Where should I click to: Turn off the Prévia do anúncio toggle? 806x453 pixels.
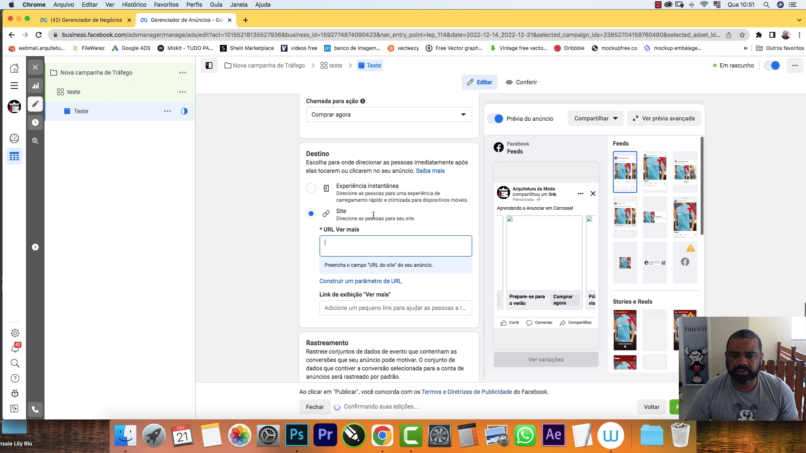pyautogui.click(x=495, y=119)
